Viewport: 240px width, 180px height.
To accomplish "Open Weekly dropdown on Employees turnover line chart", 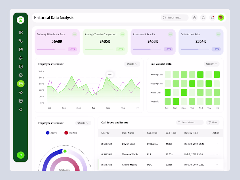I will (x=132, y=64).
